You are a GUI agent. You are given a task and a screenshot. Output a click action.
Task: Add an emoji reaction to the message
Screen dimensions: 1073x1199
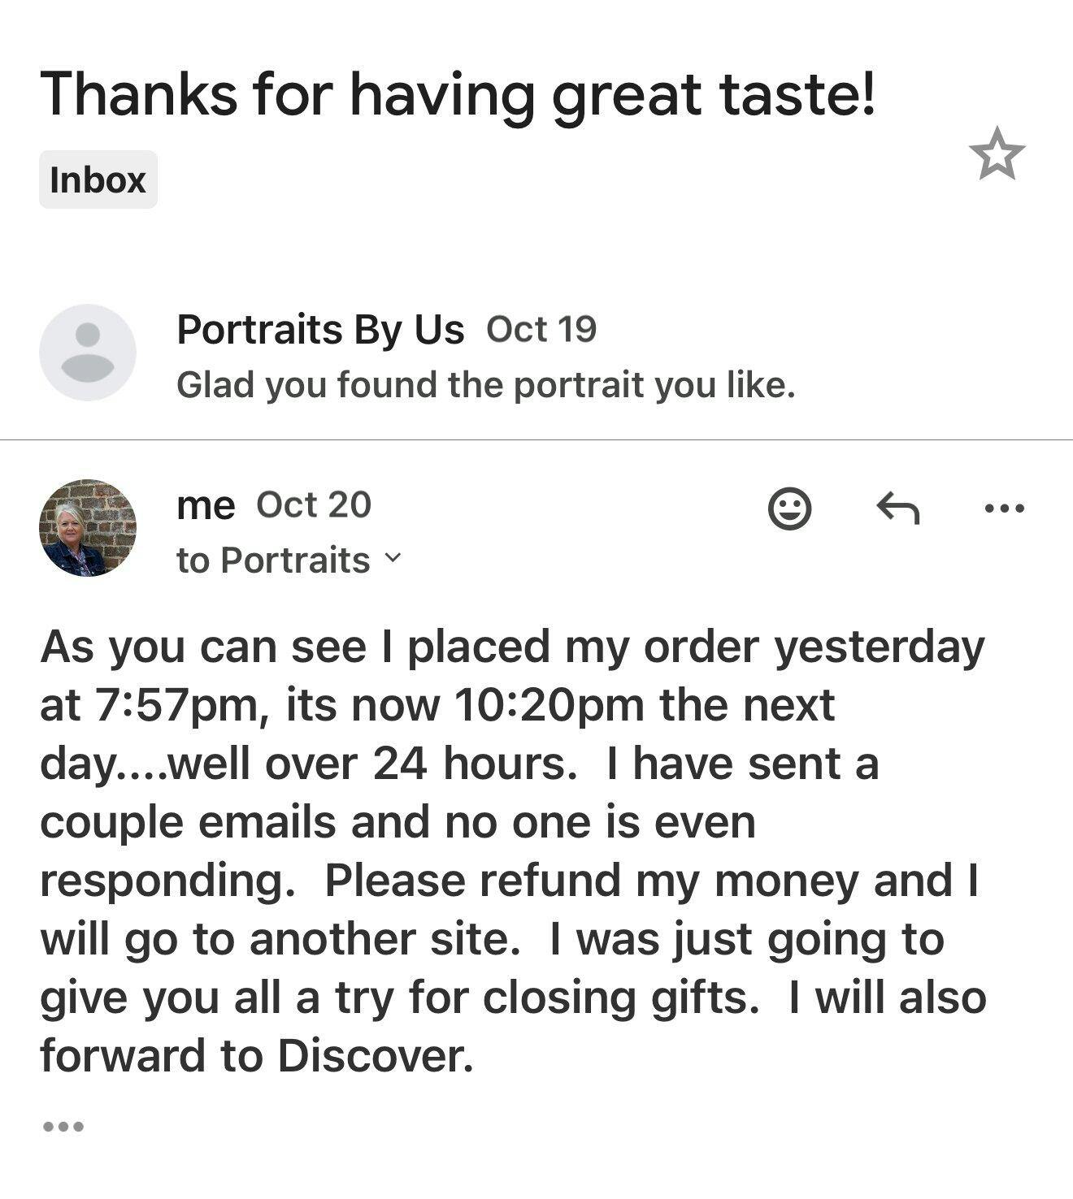coord(789,509)
